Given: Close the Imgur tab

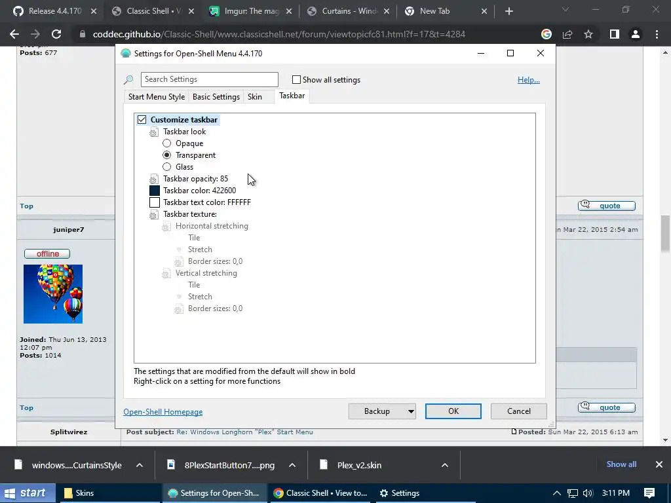Looking at the screenshot, I should (x=289, y=12).
